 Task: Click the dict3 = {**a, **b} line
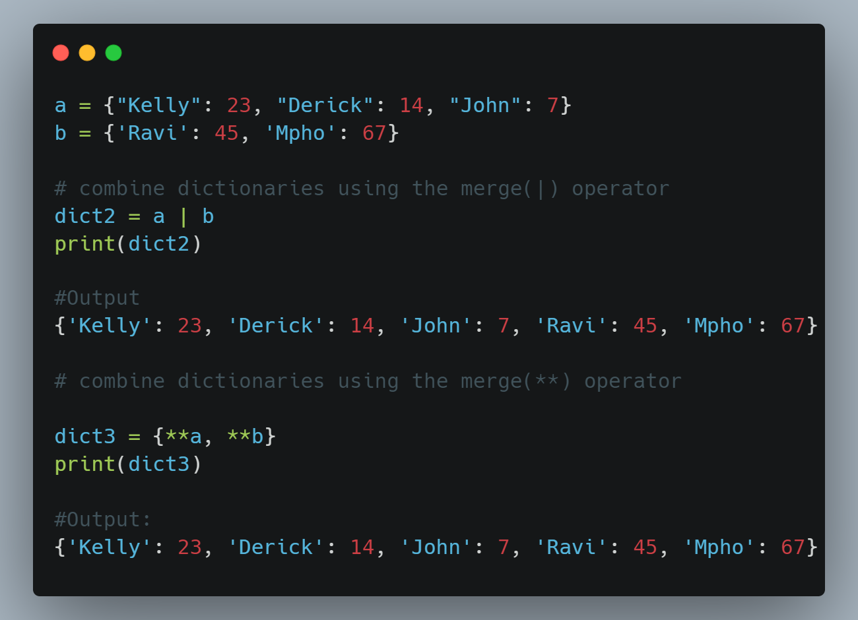[165, 437]
